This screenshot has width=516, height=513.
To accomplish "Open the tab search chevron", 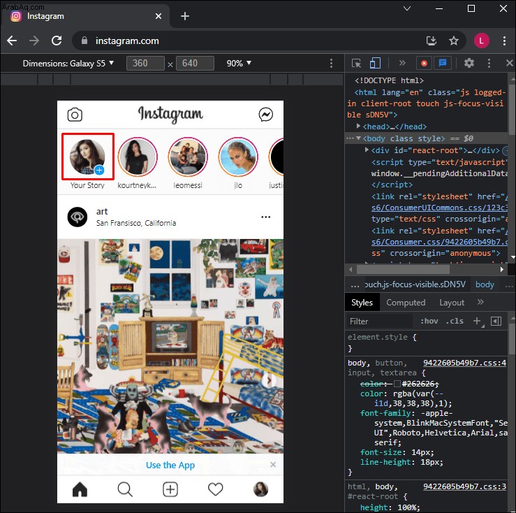I will (x=407, y=8).
